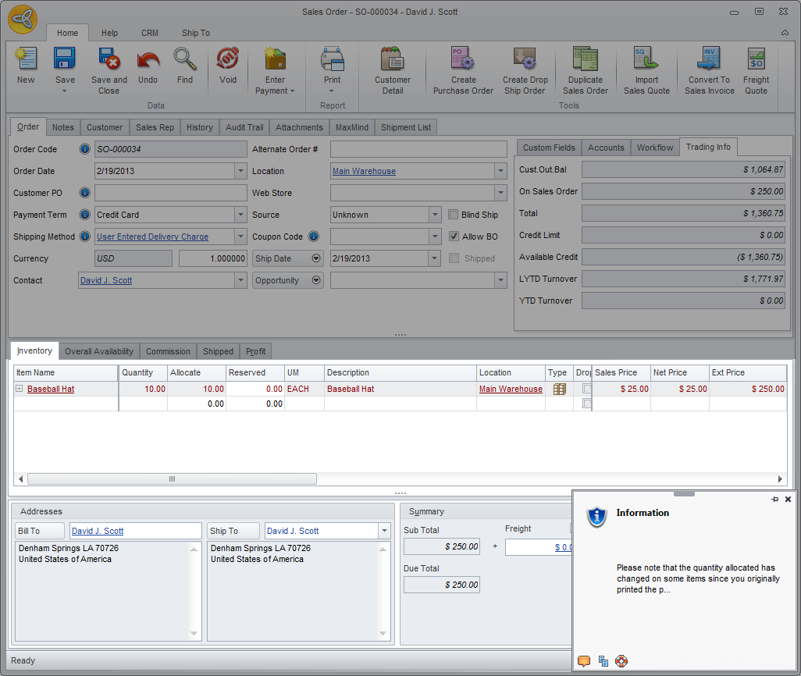Uncheck the Allow BO checkbox
The height and width of the screenshot is (676, 801).
click(x=454, y=237)
